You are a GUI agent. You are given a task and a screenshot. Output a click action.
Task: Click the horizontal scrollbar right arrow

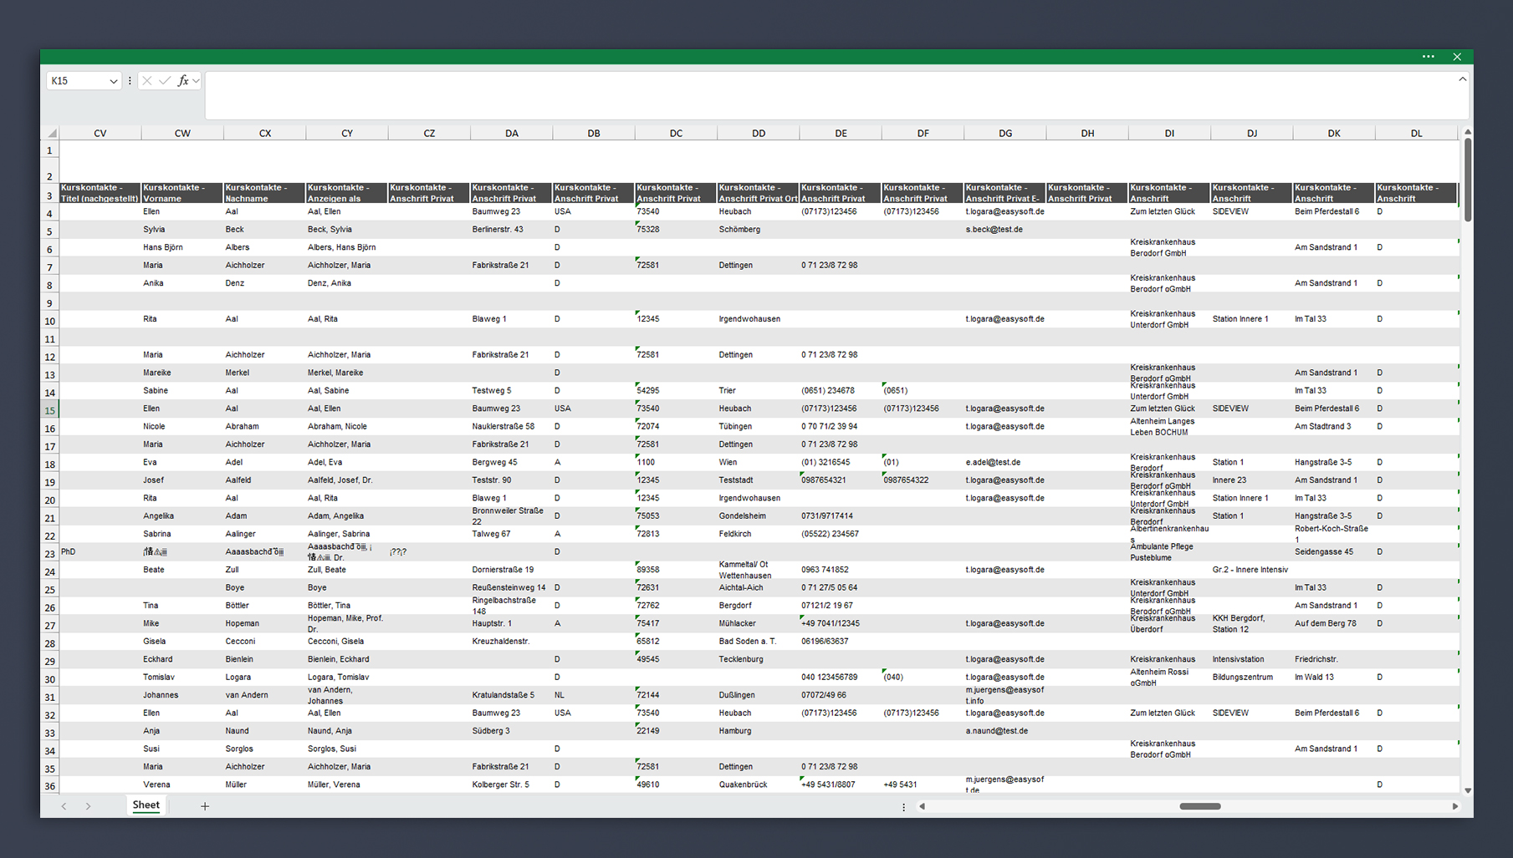pos(1455,806)
